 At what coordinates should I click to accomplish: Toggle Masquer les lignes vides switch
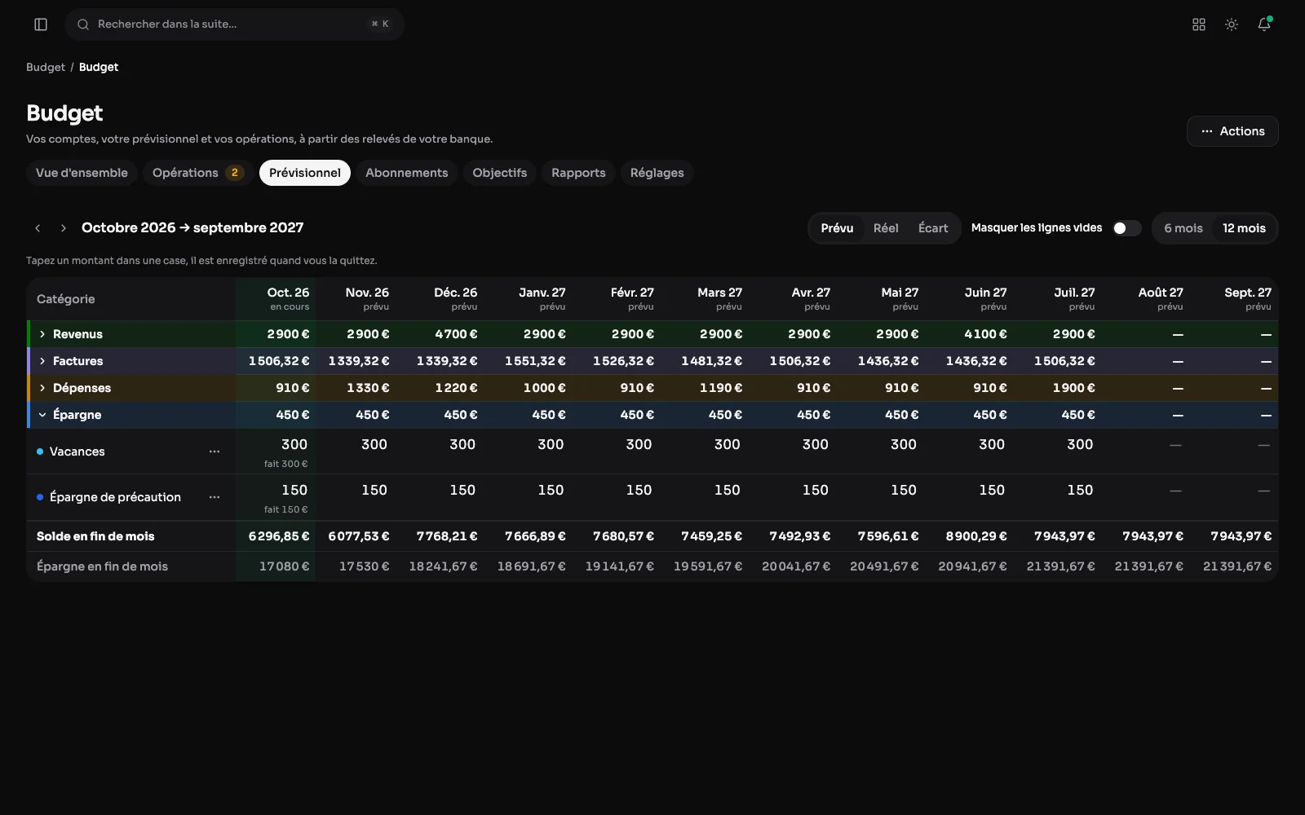1127,228
